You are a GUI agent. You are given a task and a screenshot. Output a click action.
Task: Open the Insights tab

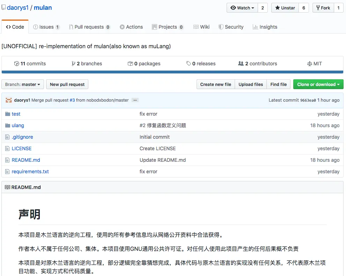265,27
